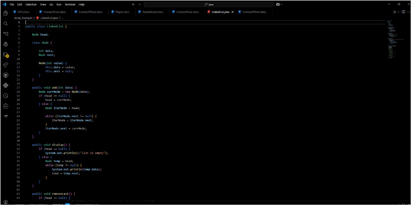411x205 pixels.
Task: Click the Run Java play button
Action: tap(395, 12)
